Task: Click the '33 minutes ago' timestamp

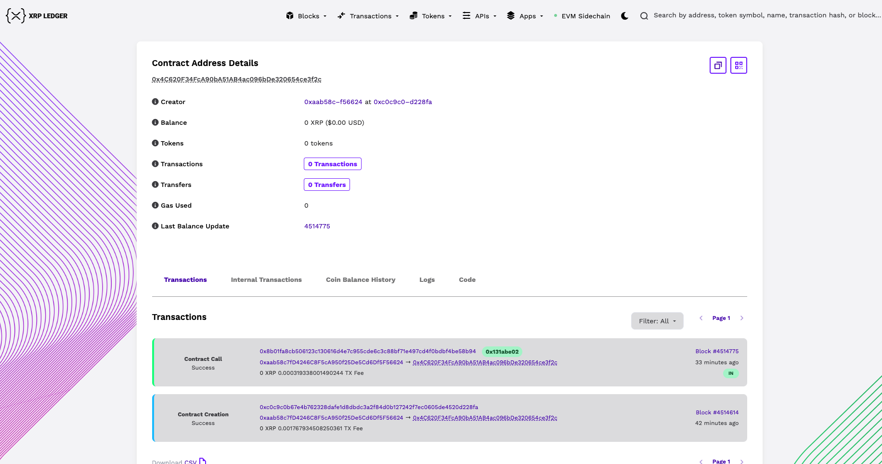Action: [x=717, y=362]
